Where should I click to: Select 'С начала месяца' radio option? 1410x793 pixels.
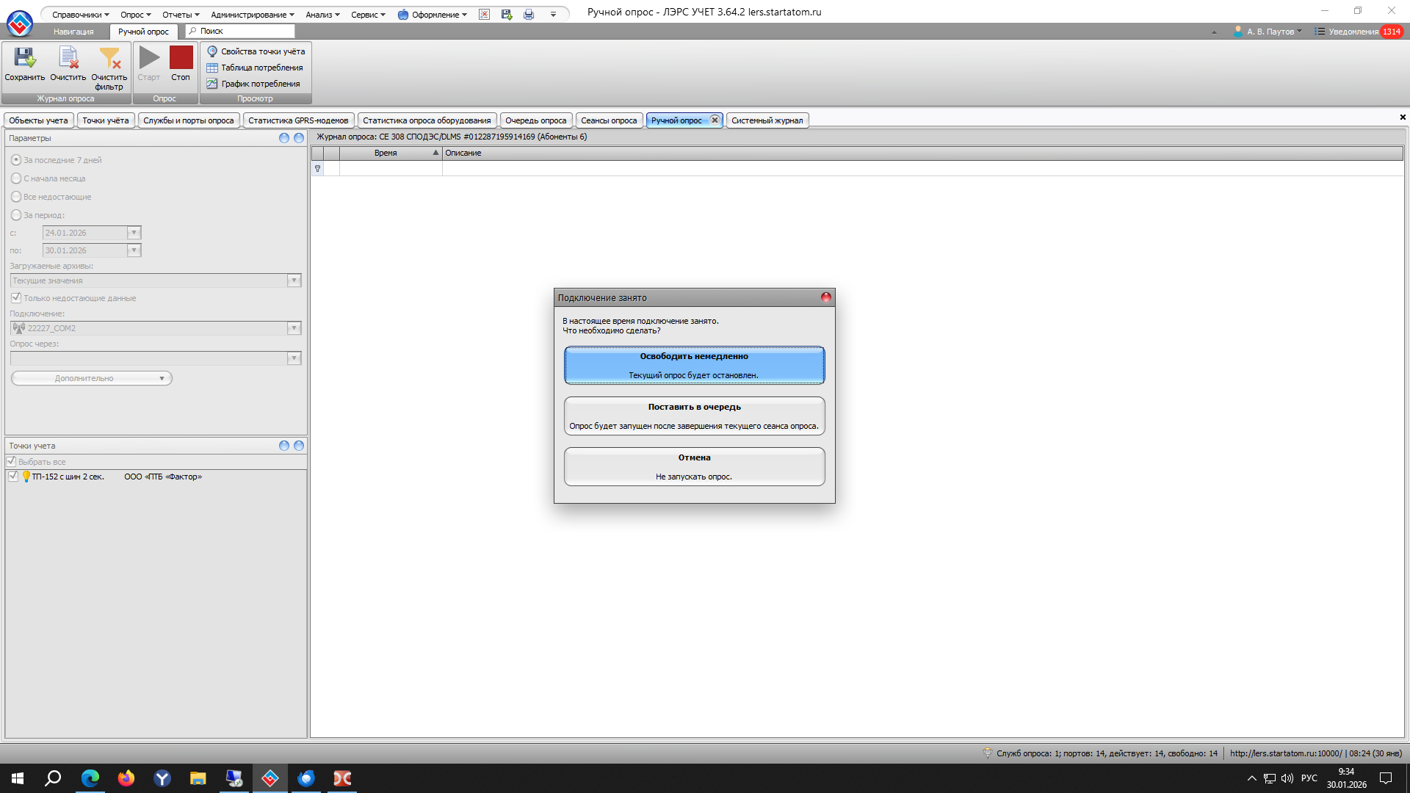click(16, 178)
